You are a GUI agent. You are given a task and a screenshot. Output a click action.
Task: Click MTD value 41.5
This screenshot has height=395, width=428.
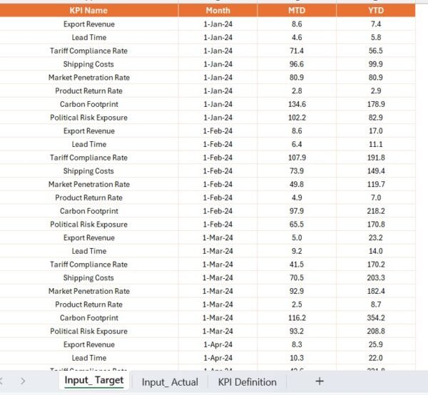coord(297,265)
